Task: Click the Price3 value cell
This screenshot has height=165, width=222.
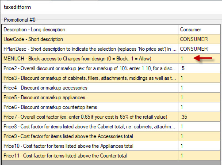Action: [199, 78]
